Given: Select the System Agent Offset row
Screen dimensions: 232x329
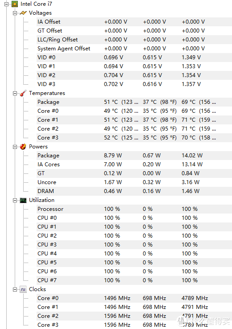Looking at the screenshot, I should (134, 49).
